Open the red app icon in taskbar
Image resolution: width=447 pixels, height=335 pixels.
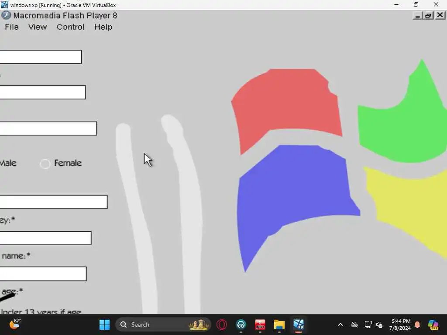tap(260, 325)
